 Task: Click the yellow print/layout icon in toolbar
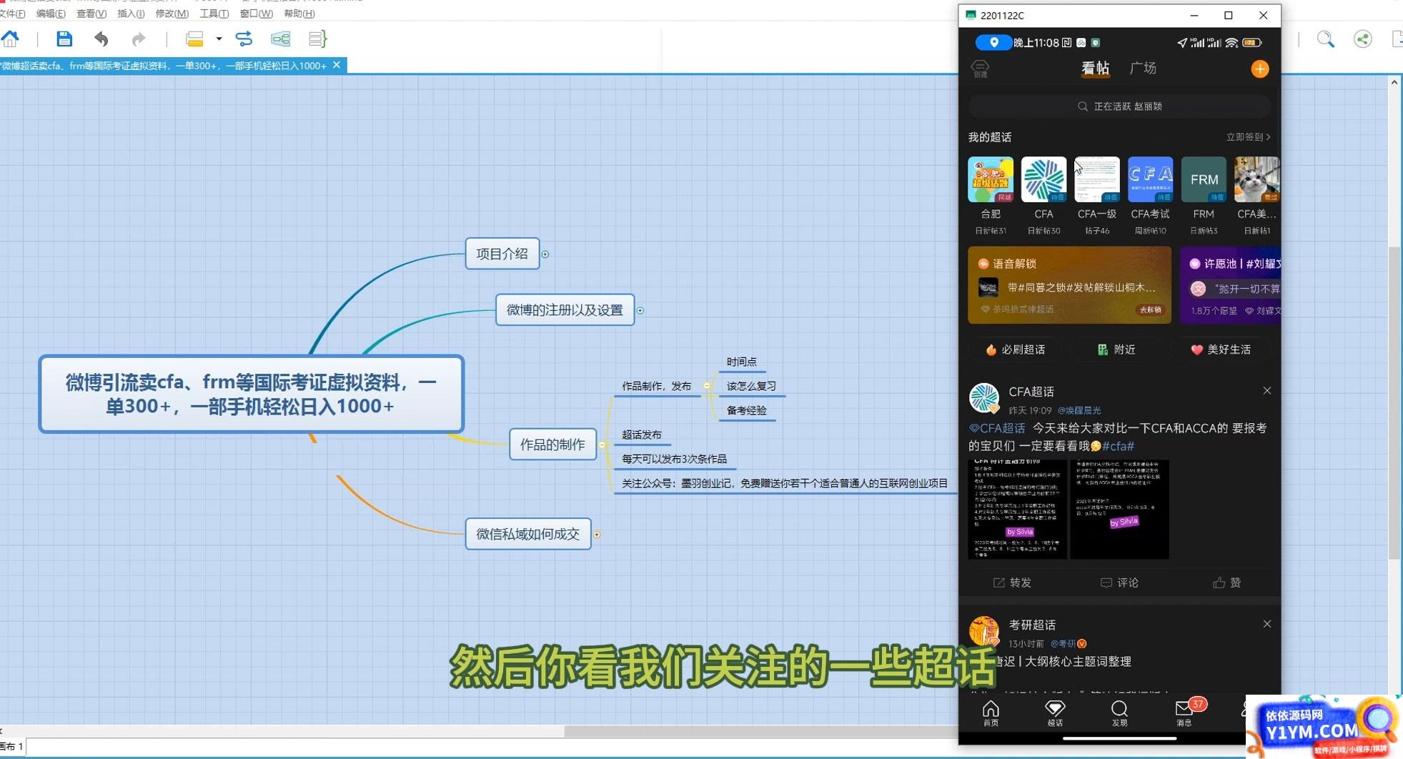click(x=194, y=39)
